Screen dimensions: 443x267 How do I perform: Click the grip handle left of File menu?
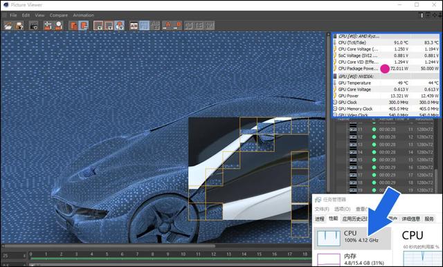click(4, 15)
